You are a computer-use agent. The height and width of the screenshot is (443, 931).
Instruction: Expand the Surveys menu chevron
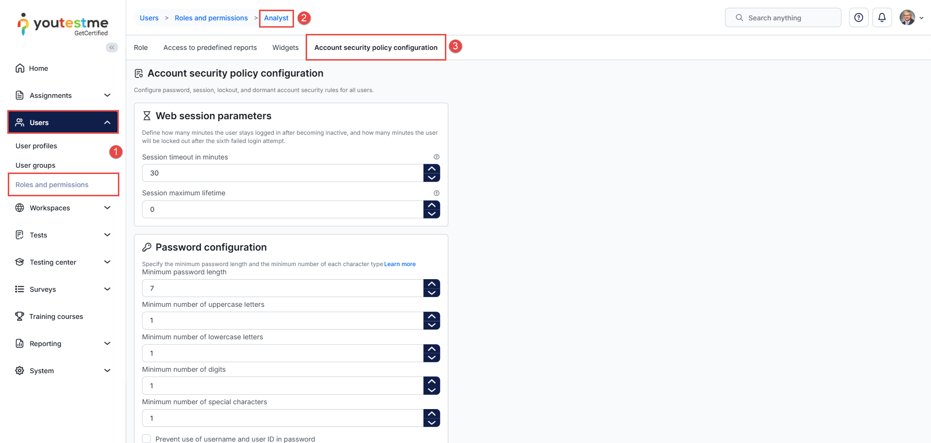[107, 289]
